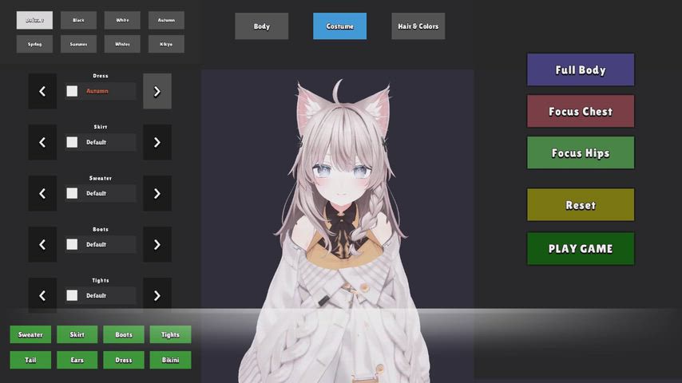Open the Hair & Colors tab
682x383 pixels.
[418, 26]
